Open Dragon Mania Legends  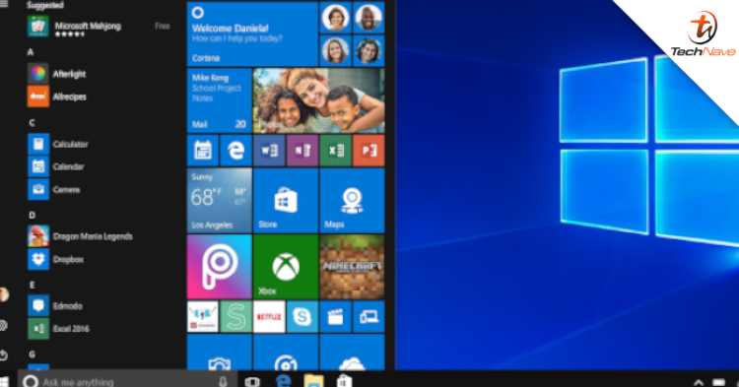click(80, 236)
